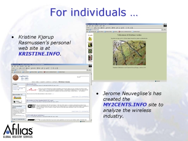Open the portrait photo thumbnail in Kristine's sidebar
Viewport: 188px width, 141px height.
pos(90,58)
